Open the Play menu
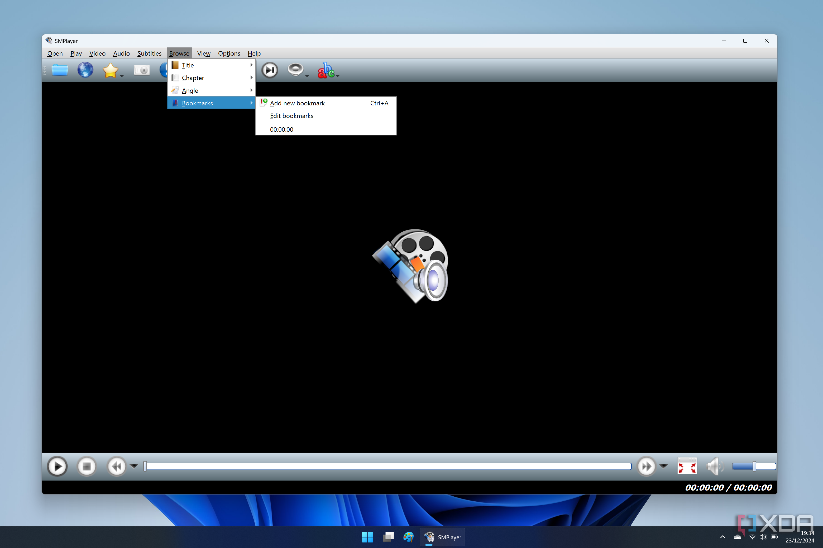 click(76, 53)
